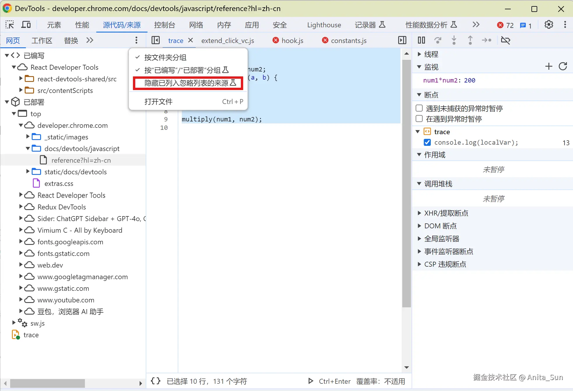
Task: Click the 72 errors counter
Action: pos(506,25)
